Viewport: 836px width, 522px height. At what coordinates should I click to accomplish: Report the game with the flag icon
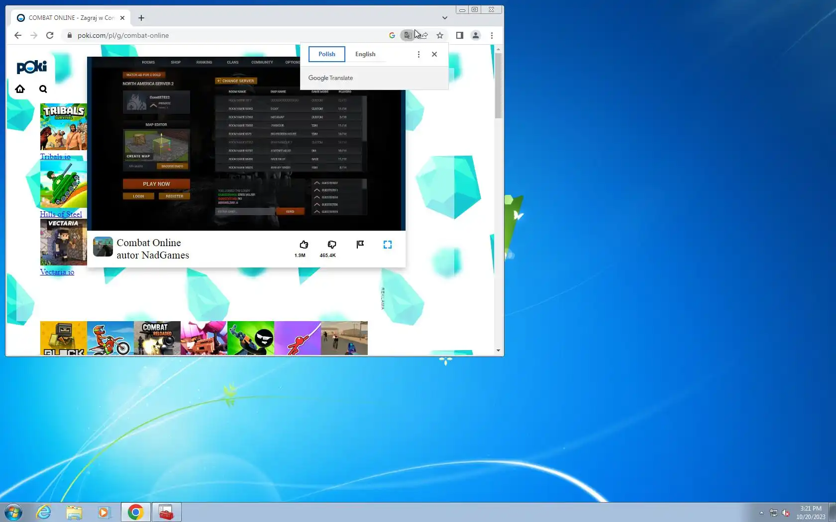[360, 245]
